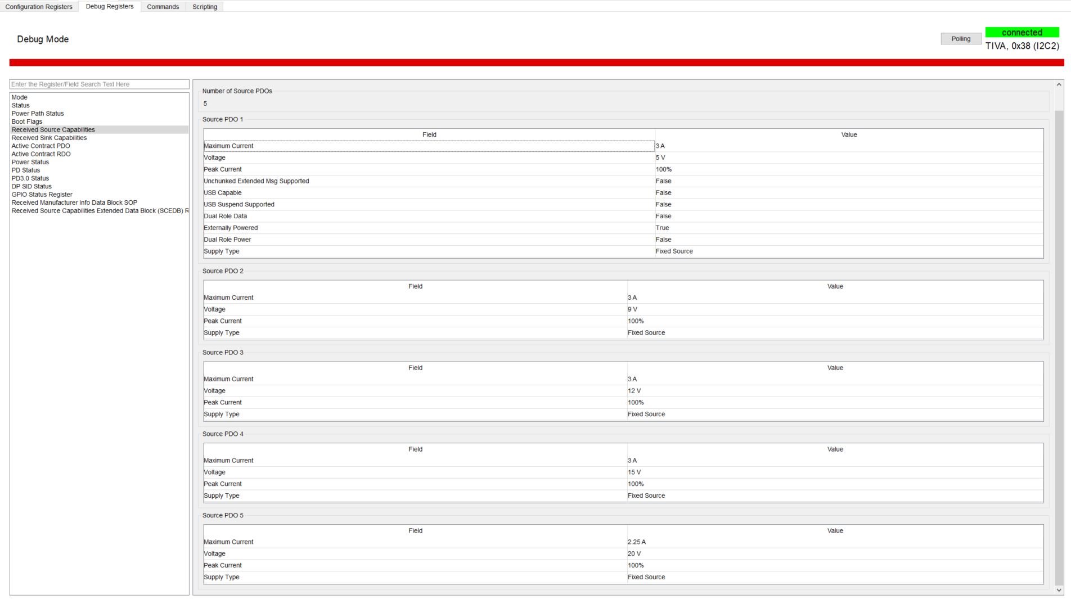Click the Polling button
1071x599 pixels.
961,38
